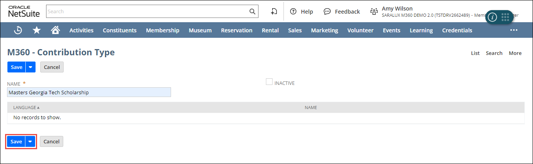Screen dimensions: 533x164
Task: Click the bottom Save button
Action: click(16, 141)
